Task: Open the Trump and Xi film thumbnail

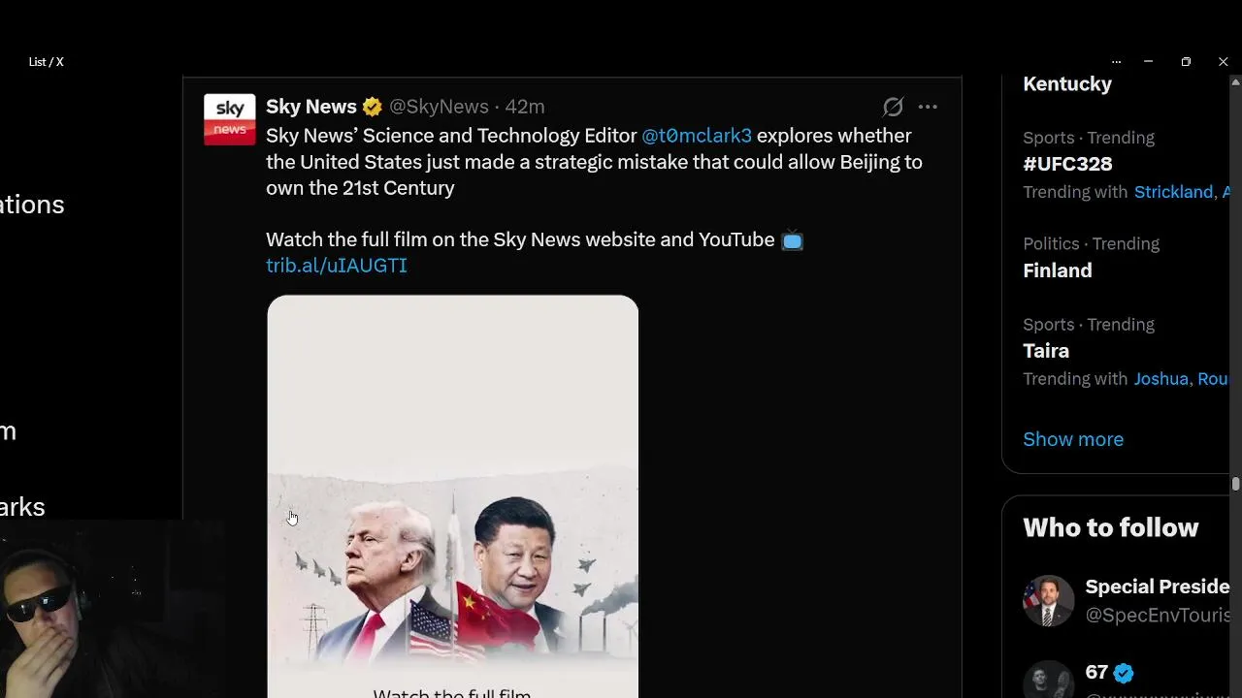Action: (x=453, y=496)
